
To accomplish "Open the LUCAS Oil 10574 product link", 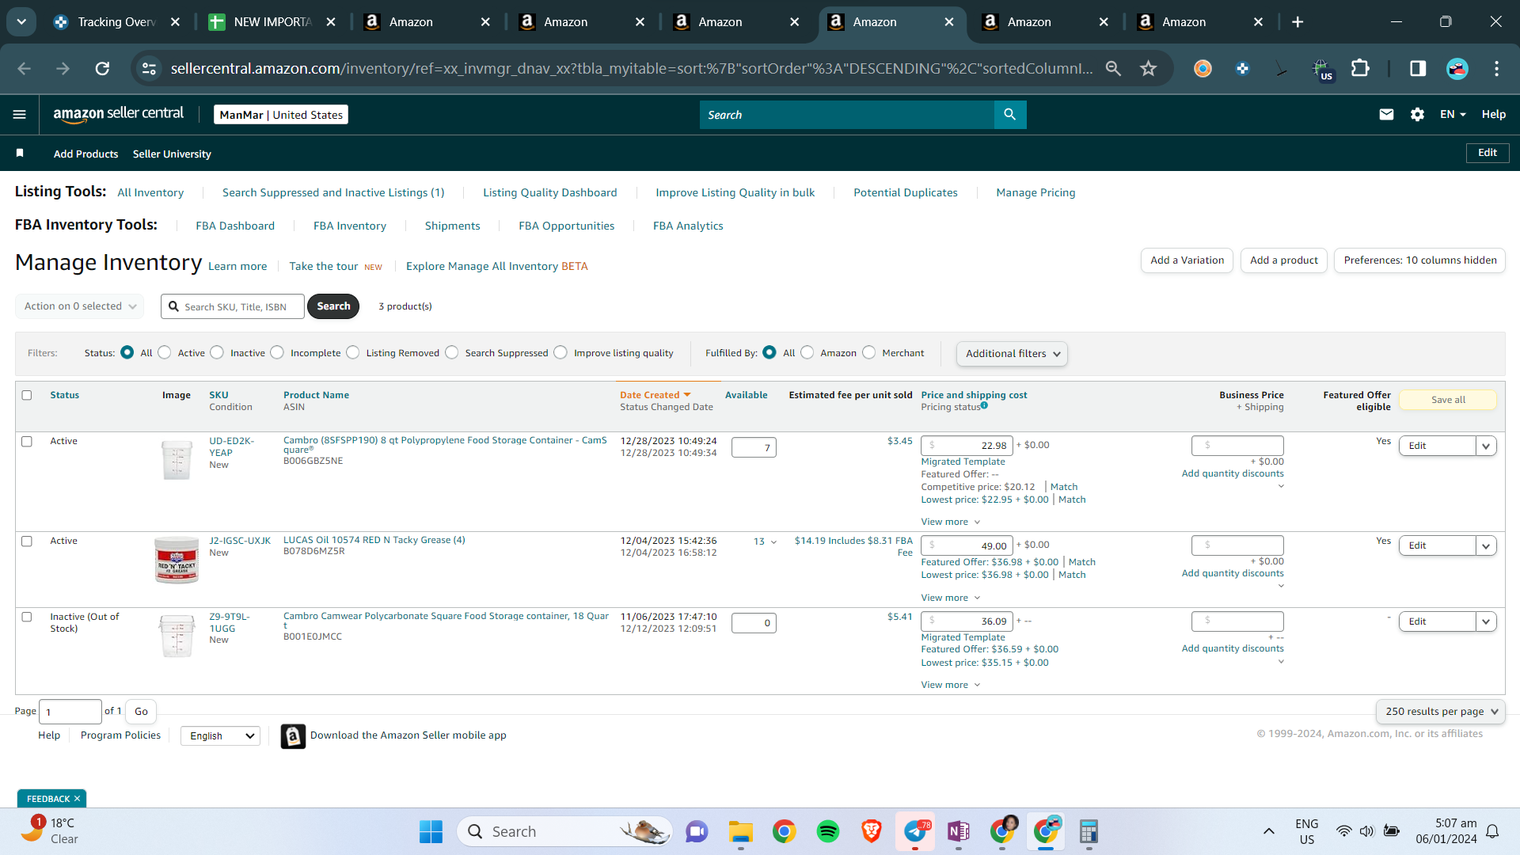I will click(374, 540).
